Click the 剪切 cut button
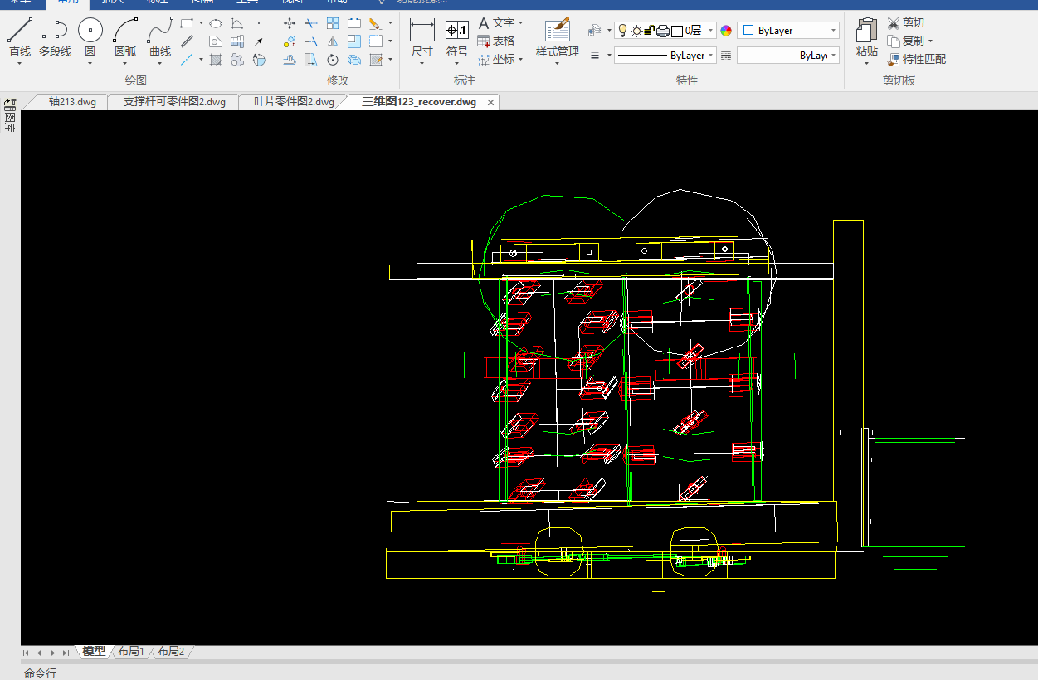This screenshot has height=680, width=1038. click(x=905, y=22)
